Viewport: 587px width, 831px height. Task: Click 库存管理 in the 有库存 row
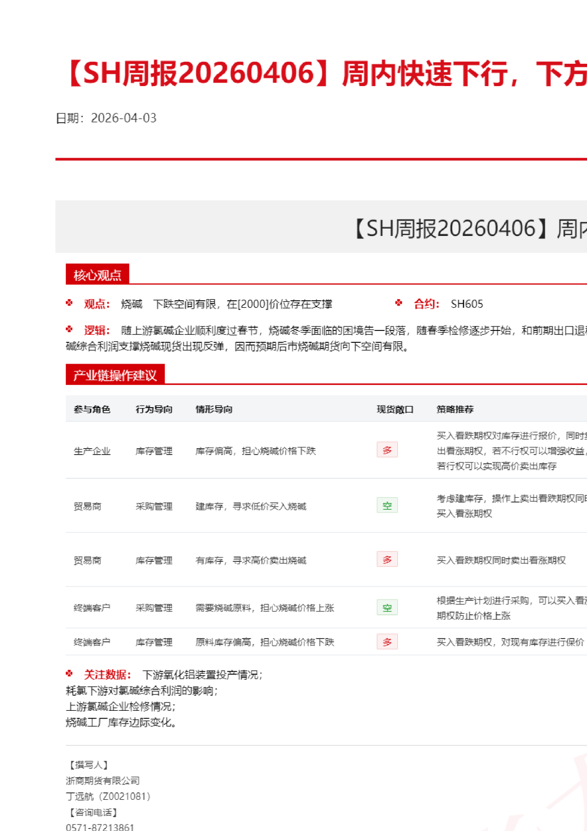coord(154,560)
